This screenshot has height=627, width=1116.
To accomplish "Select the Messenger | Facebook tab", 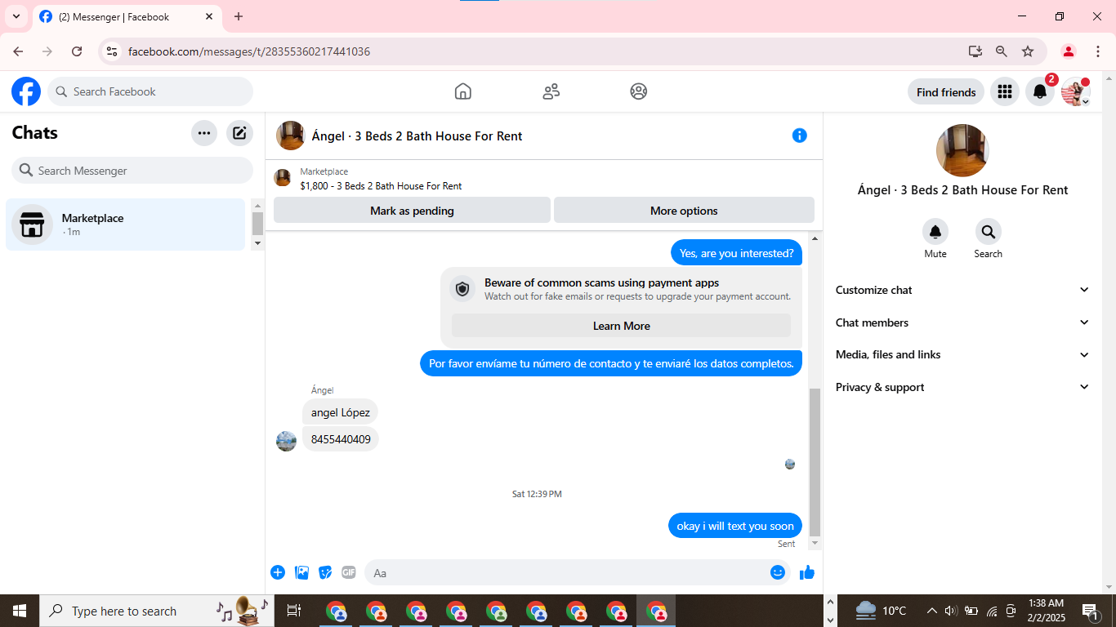I will 127,16.
